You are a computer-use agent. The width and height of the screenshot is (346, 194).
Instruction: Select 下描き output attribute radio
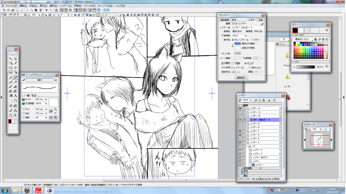232,63
